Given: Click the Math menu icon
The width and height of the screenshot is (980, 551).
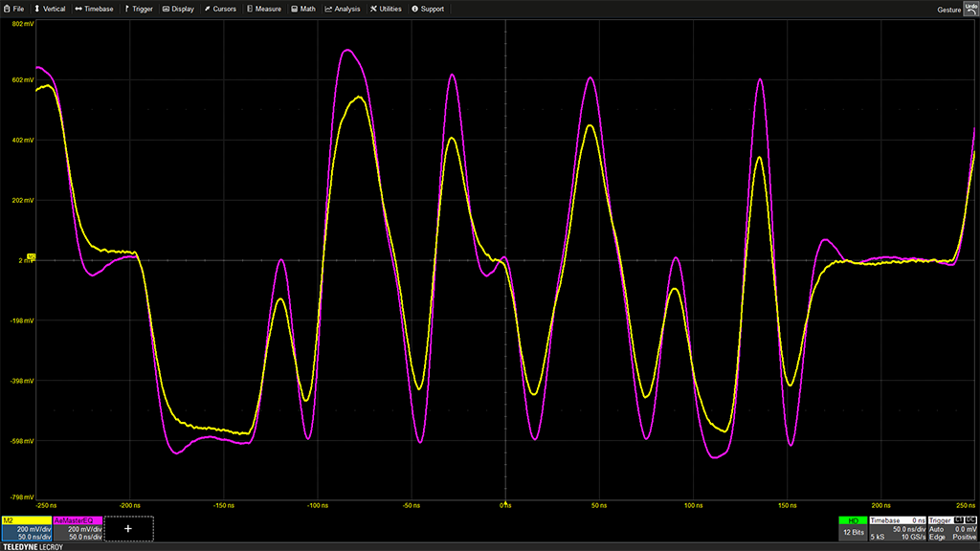Looking at the screenshot, I should pyautogui.click(x=295, y=9).
